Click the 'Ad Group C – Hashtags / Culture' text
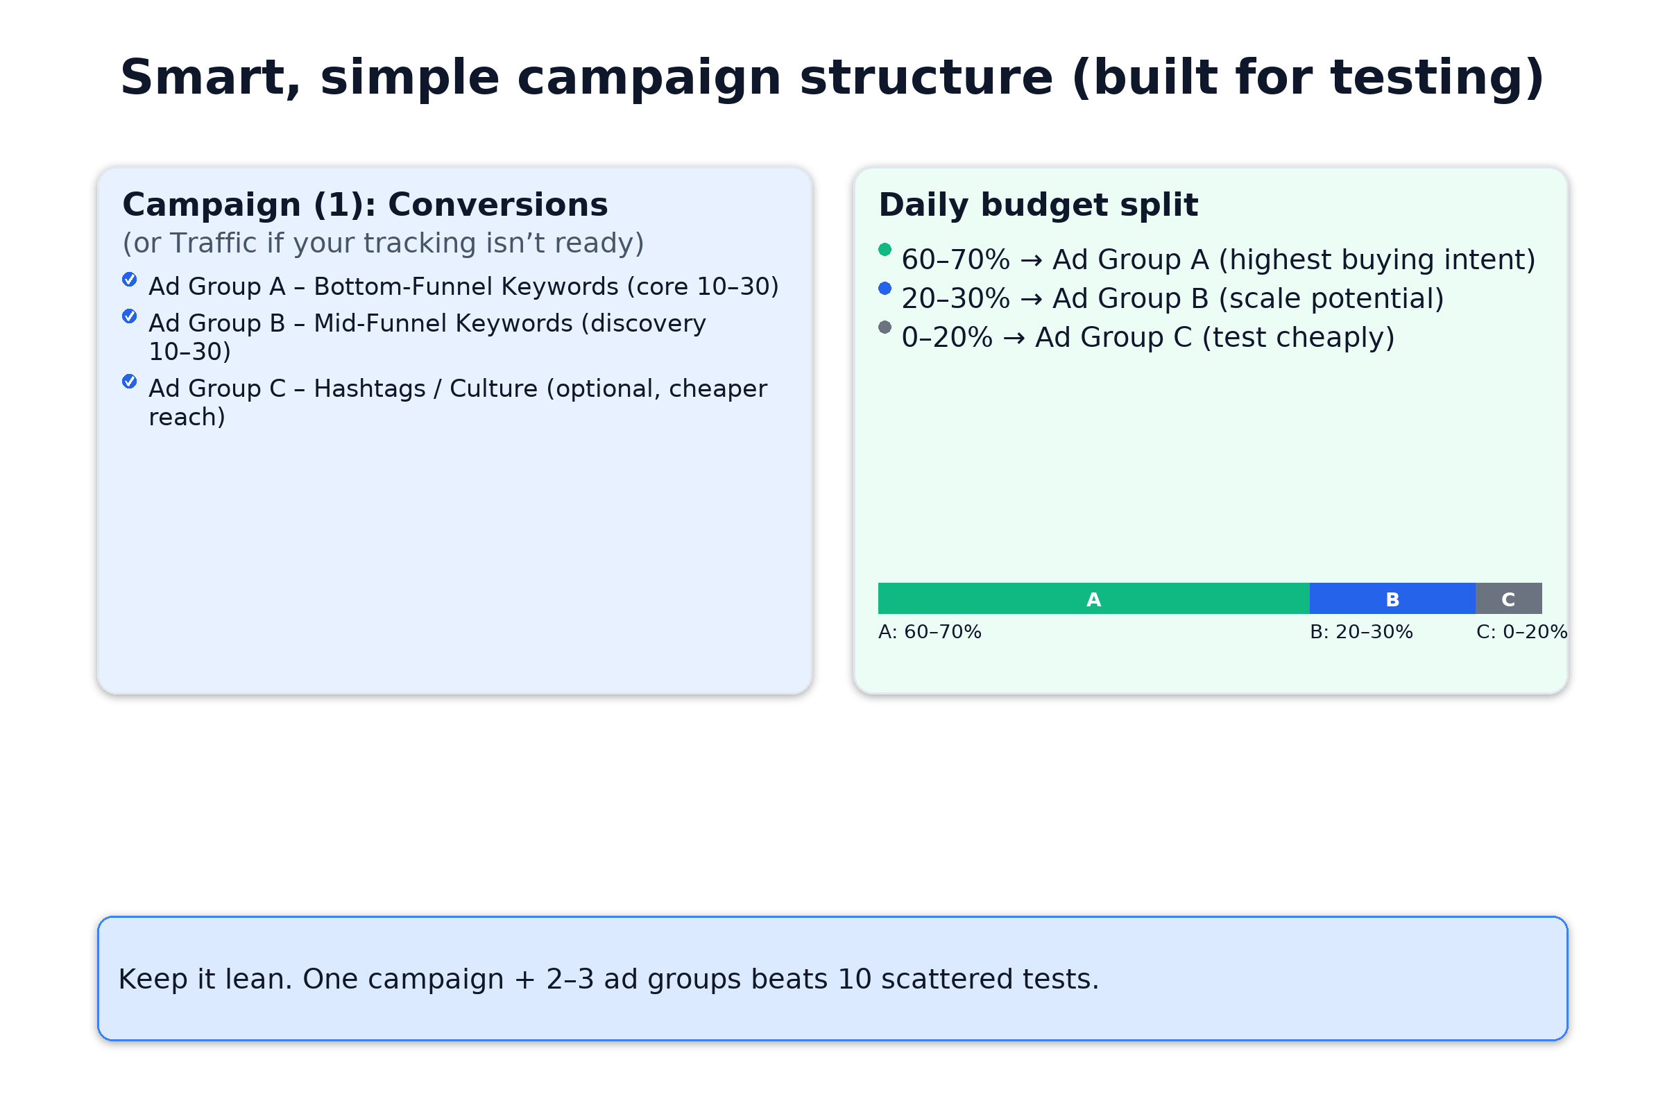The width and height of the screenshot is (1665, 1110). click(457, 389)
